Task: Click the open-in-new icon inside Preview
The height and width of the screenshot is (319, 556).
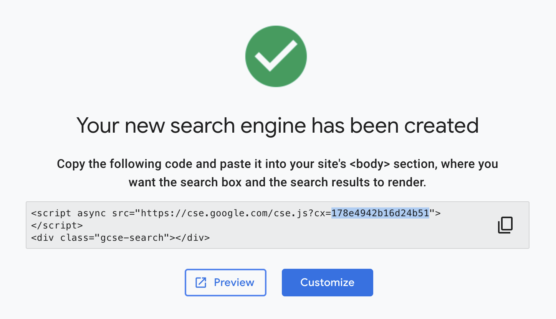Action: pyautogui.click(x=201, y=283)
